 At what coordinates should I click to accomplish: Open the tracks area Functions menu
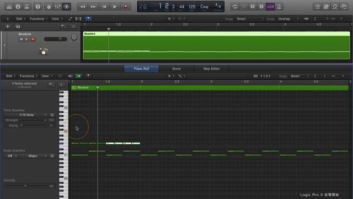click(x=38, y=19)
